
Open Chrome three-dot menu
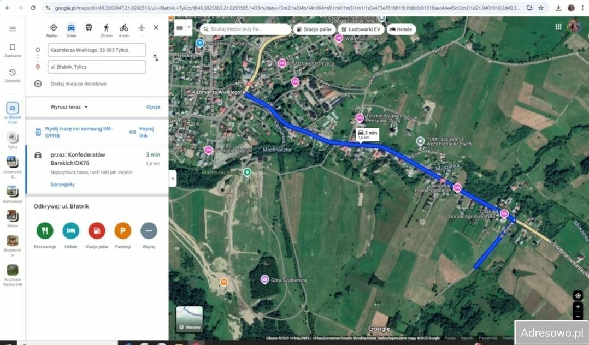(582, 8)
